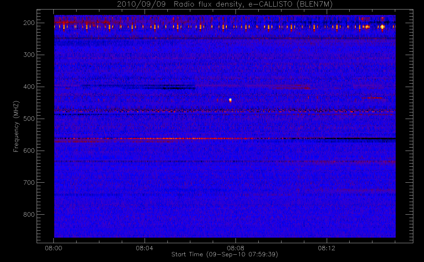Screen dimensions: 424x262
Task: Click the 500 MHz frequency tick label
Action: tap(29, 119)
